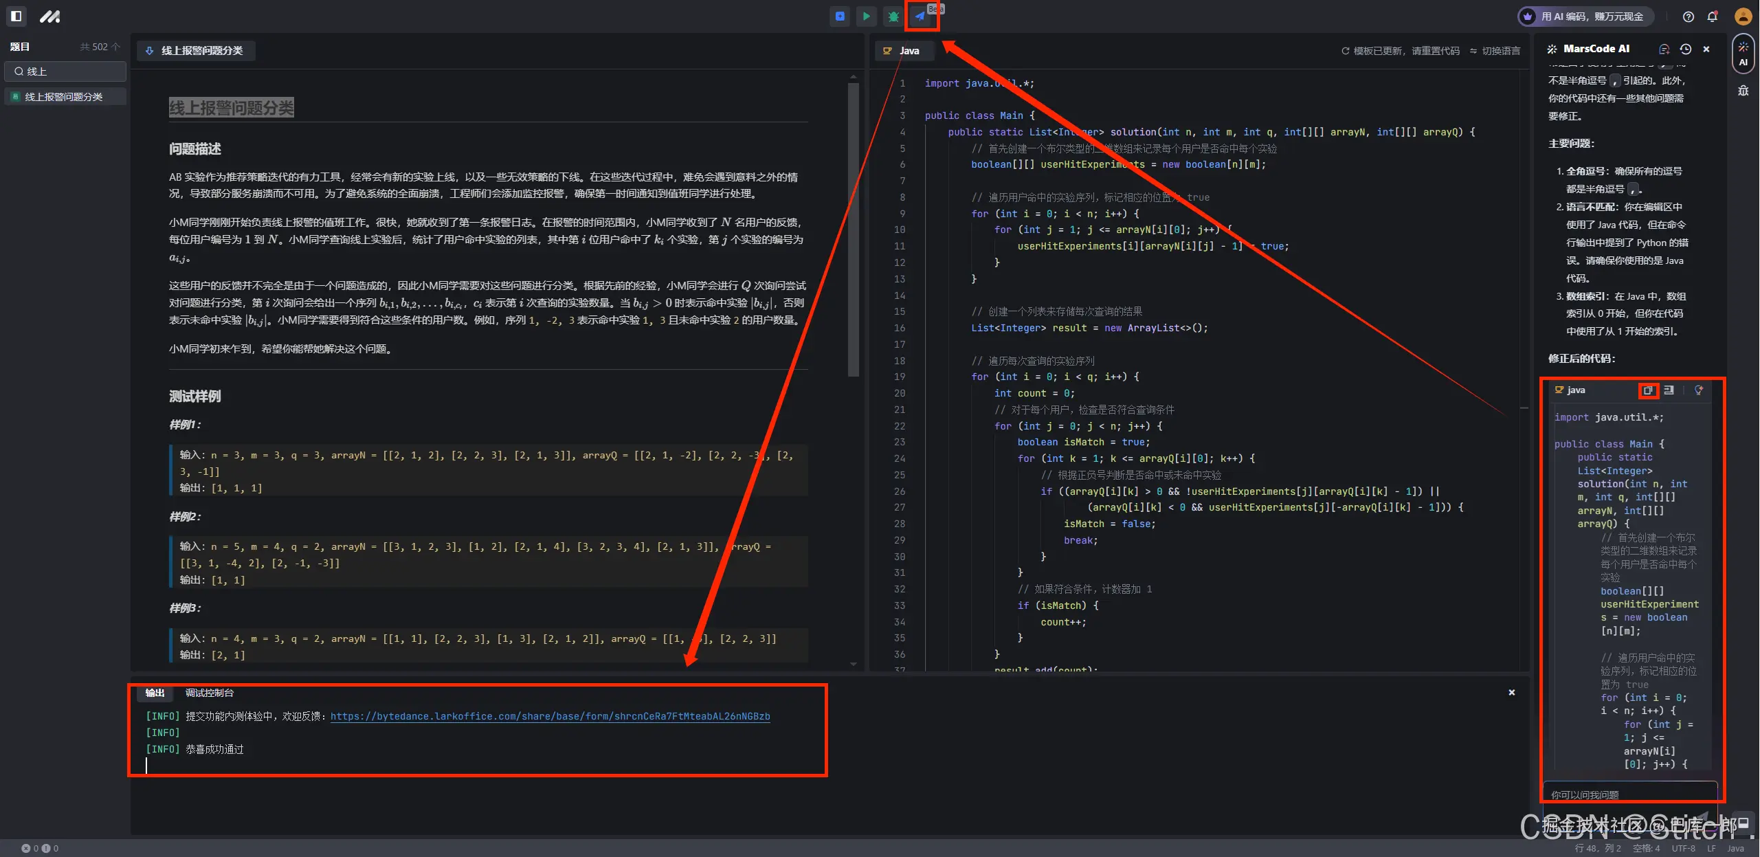Copy the AI-corrected Java code snippet
Viewport: 1760px width, 857px height.
click(x=1648, y=390)
